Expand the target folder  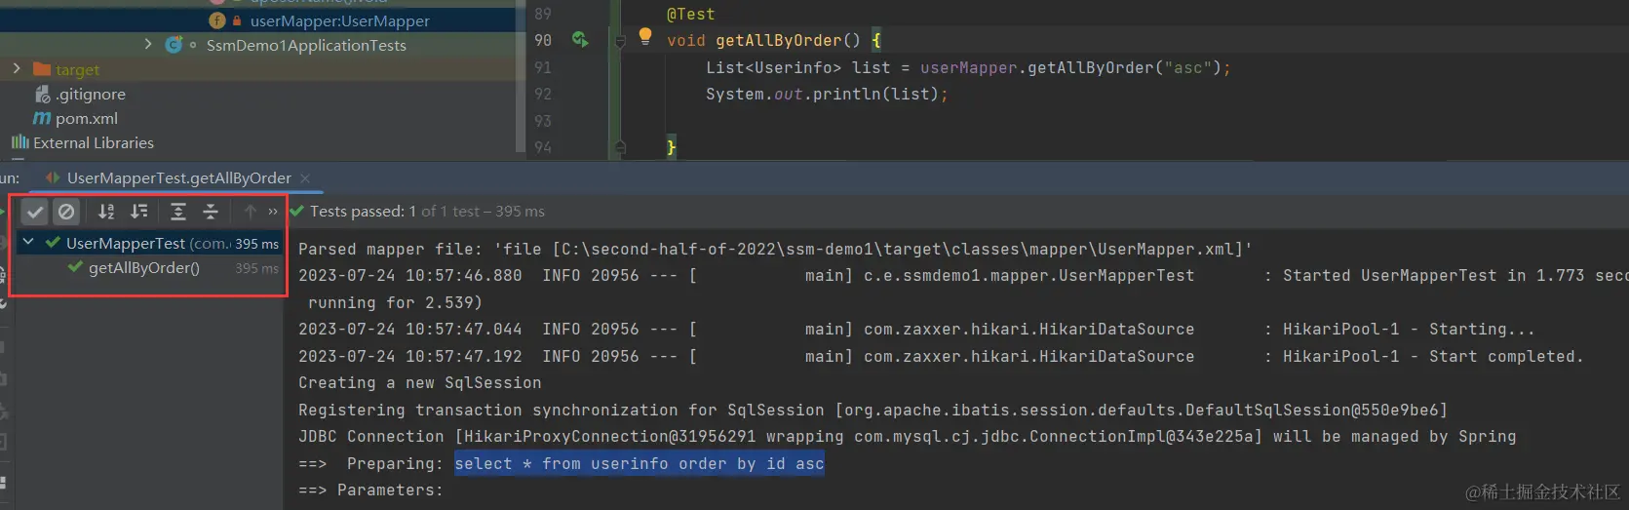[x=17, y=69]
